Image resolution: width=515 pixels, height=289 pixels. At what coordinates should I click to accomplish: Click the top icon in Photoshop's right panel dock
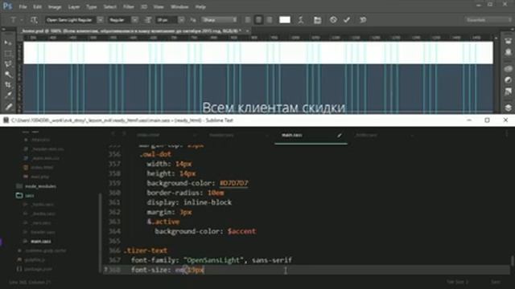pyautogui.click(x=508, y=41)
